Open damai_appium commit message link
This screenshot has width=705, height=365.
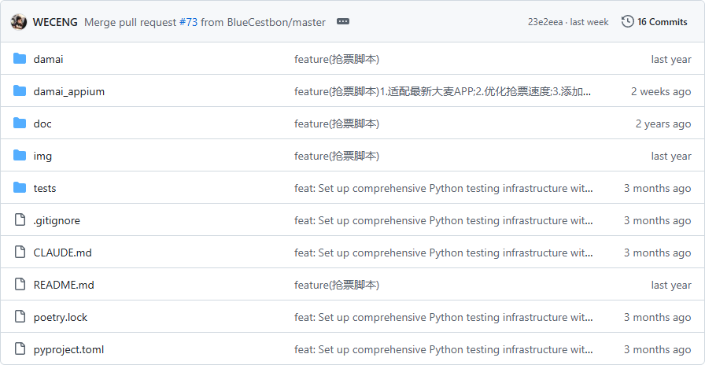point(442,91)
